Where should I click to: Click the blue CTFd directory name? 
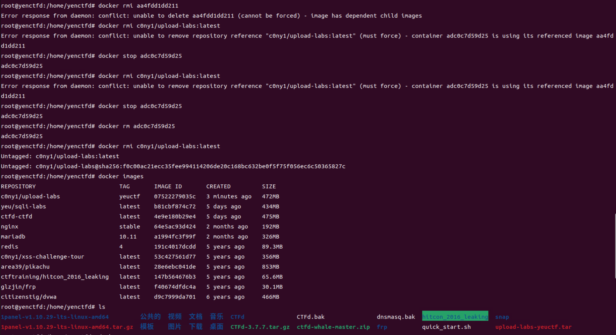click(x=237, y=317)
